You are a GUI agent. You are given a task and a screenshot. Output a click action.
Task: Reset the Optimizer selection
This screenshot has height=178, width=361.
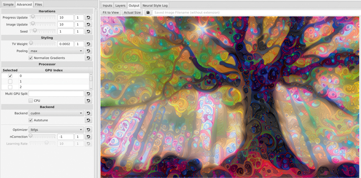88,130
